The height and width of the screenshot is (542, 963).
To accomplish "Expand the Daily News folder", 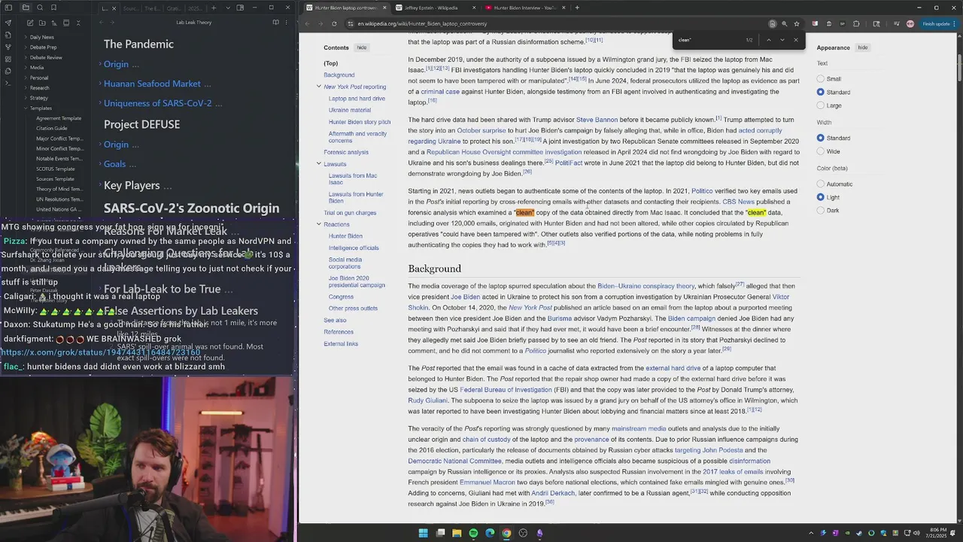I will point(41,37).
